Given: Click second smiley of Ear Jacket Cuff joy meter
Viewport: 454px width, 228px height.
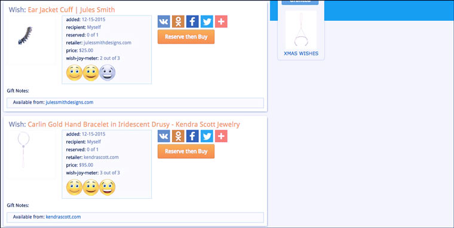Looking at the screenshot, I should [x=91, y=73].
